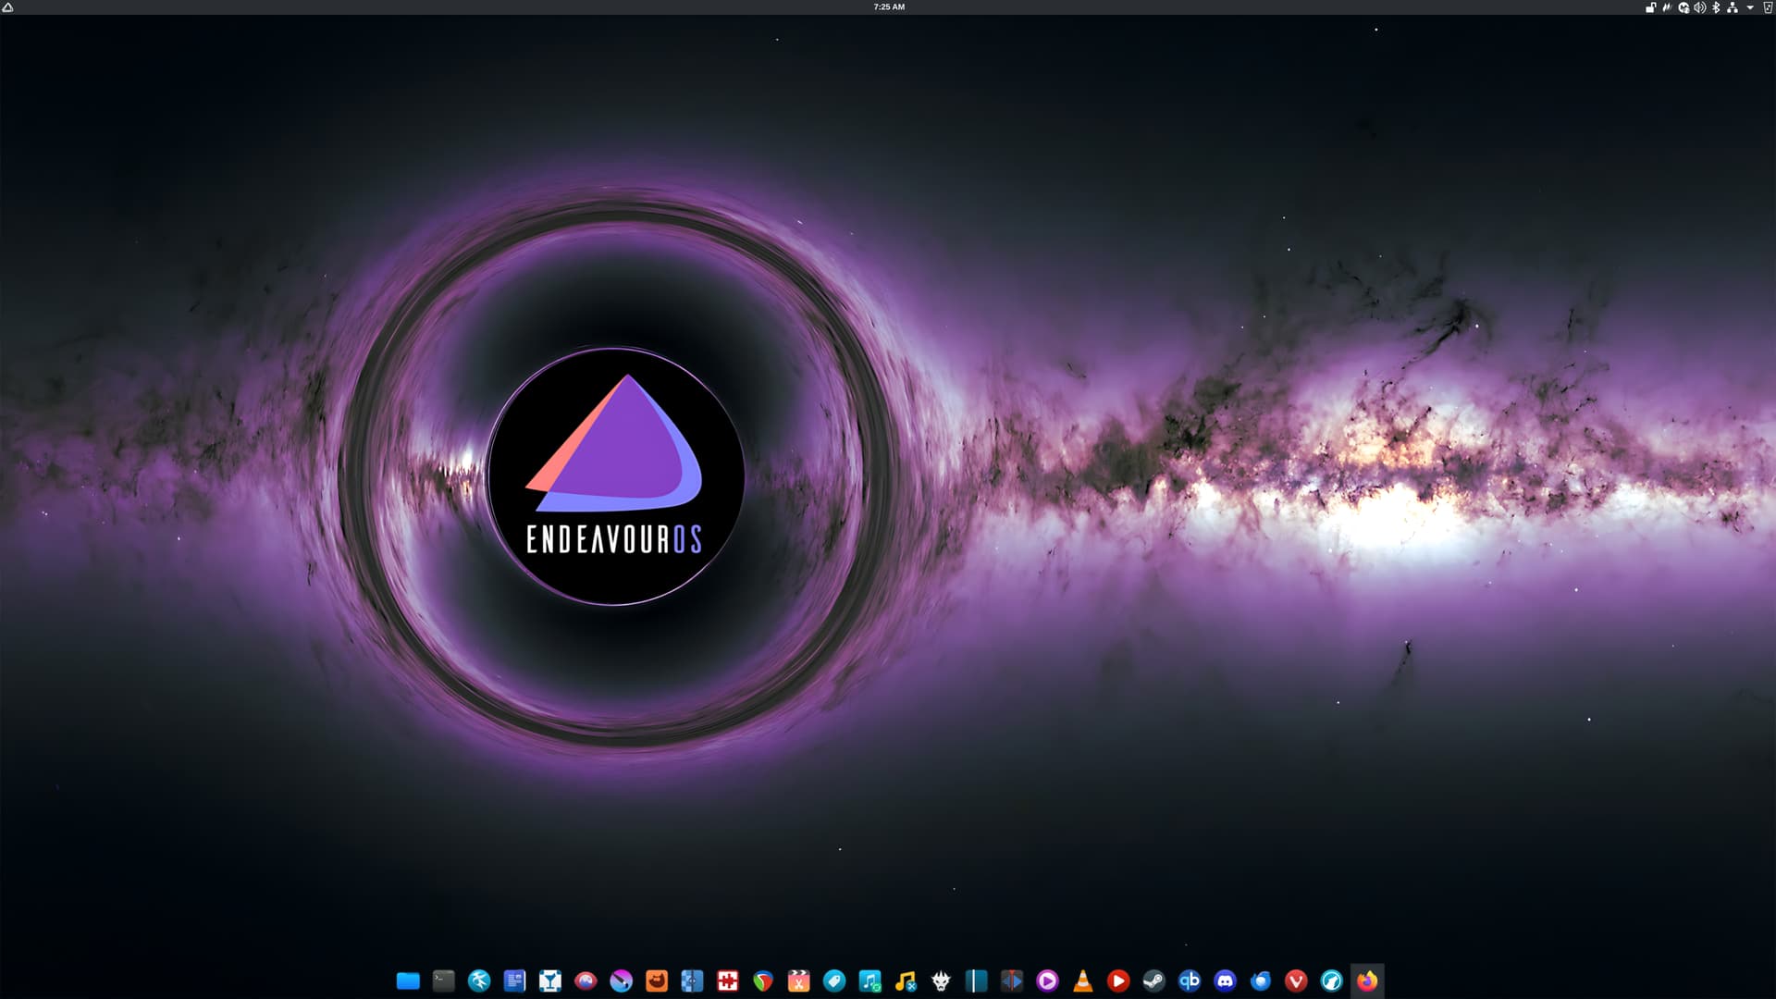The image size is (1776, 999).
Task: Open the round update notifier tray icon
Action: tap(1683, 7)
